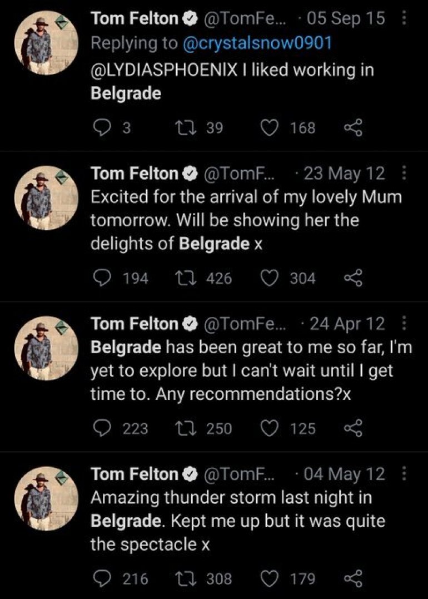Screen dimensions: 428x599
Task: Share the 23 May 12 tweet
Action: point(353,278)
